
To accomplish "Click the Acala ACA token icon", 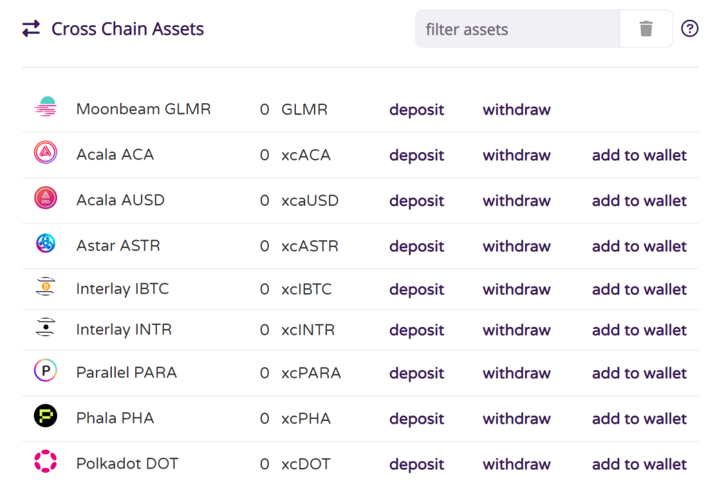I will click(46, 153).
